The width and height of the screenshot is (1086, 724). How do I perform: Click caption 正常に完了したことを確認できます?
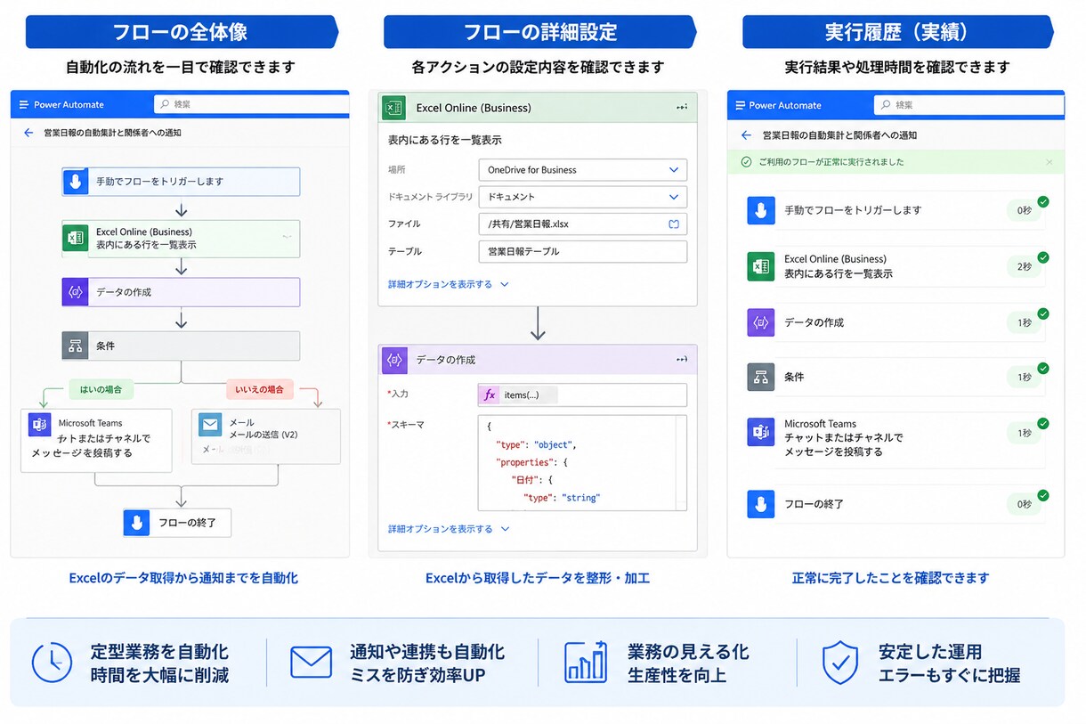pyautogui.click(x=890, y=578)
